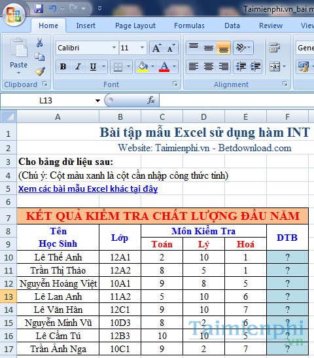Viewport: 314px width, 358px height.
Task: Select column F header
Action: pyautogui.click(x=287, y=116)
